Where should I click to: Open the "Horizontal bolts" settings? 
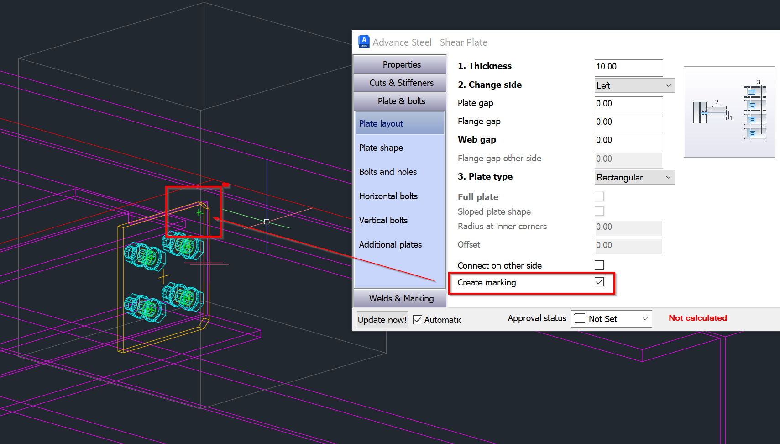388,196
